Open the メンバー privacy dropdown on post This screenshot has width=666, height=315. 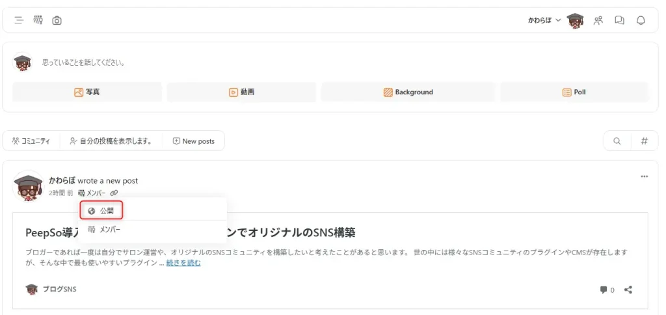[92, 193]
